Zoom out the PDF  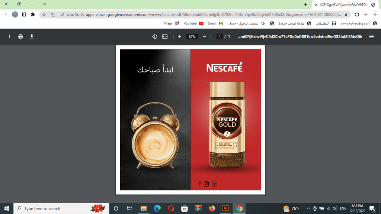pyautogui.click(x=204, y=36)
